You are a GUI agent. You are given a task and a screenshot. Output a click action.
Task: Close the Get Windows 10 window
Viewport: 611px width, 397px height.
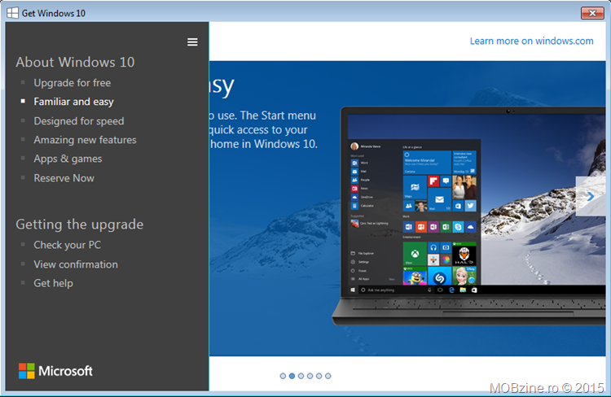(x=592, y=13)
